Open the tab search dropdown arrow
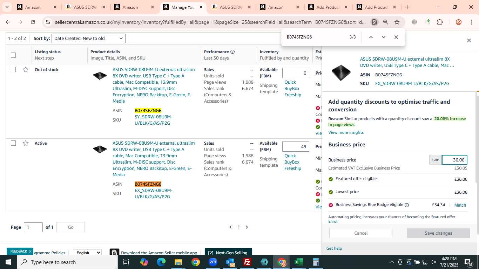 click(x=7, y=7)
